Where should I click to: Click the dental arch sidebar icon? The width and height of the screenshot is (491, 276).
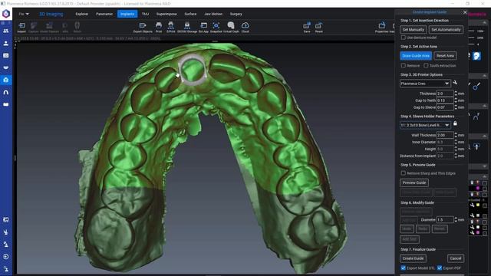tap(6, 92)
